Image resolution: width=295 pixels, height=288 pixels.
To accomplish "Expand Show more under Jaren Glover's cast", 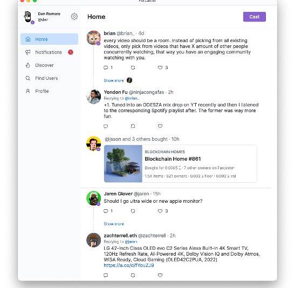I will pyautogui.click(x=114, y=224).
